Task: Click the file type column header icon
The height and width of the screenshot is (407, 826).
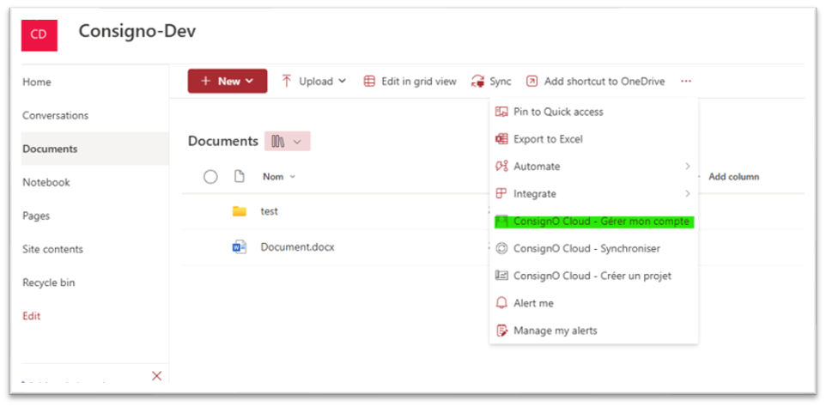Action: pyautogui.click(x=240, y=177)
